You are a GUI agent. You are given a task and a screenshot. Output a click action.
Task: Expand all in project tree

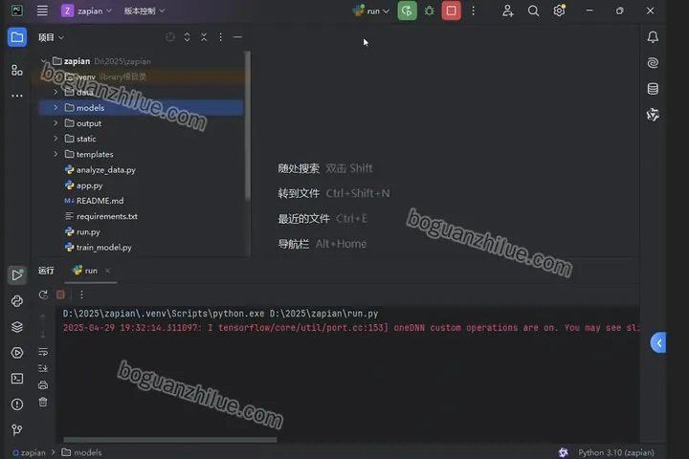[187, 37]
